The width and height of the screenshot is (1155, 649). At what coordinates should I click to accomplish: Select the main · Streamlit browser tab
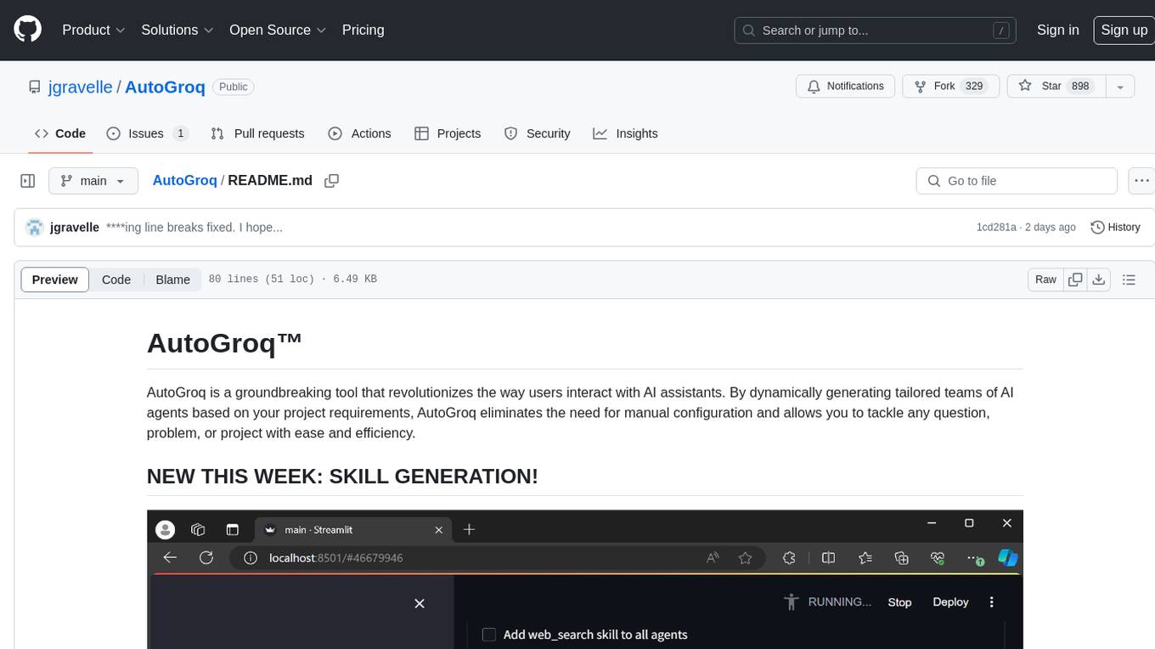click(x=353, y=529)
